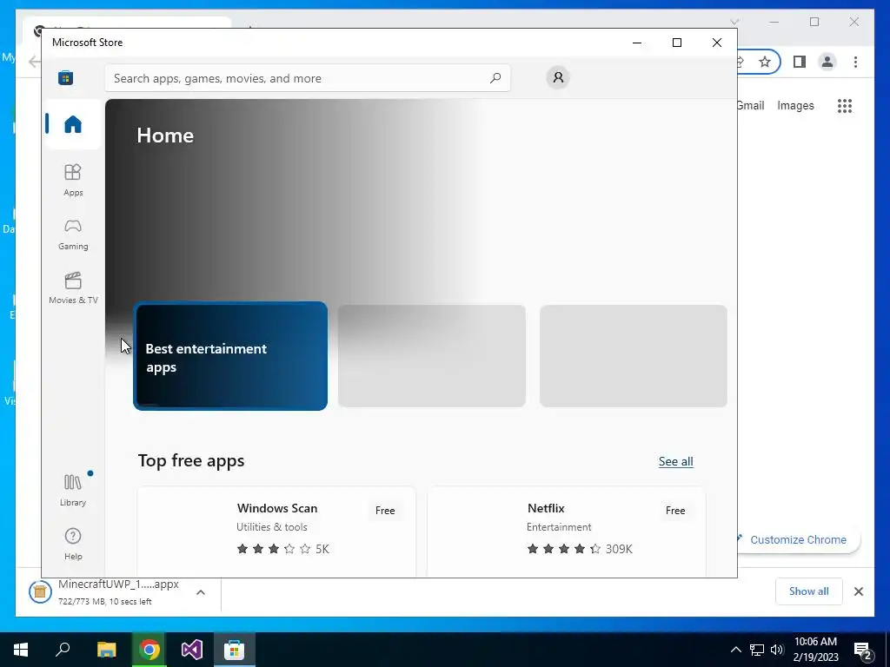
Task: Show hidden system tray icons
Action: pyautogui.click(x=735, y=650)
